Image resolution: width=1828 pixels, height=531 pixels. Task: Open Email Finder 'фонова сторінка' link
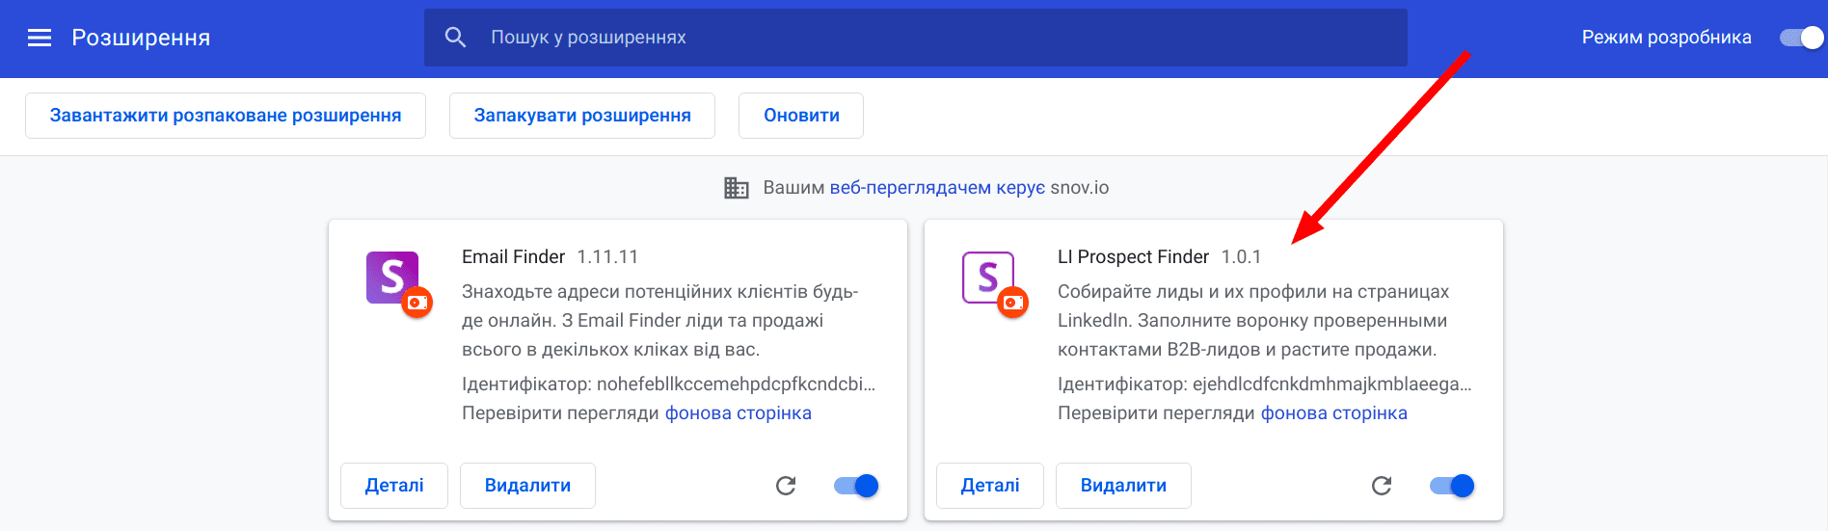(x=738, y=413)
